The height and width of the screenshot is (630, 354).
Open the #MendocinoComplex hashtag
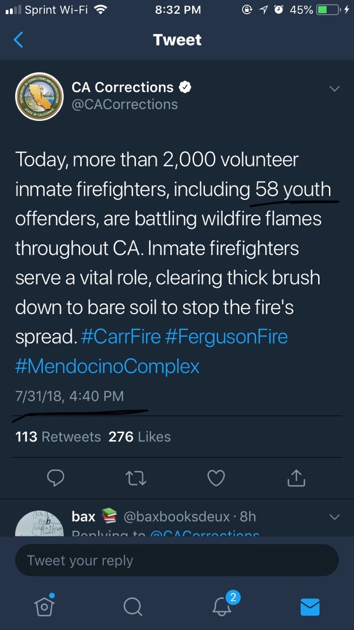click(x=107, y=366)
